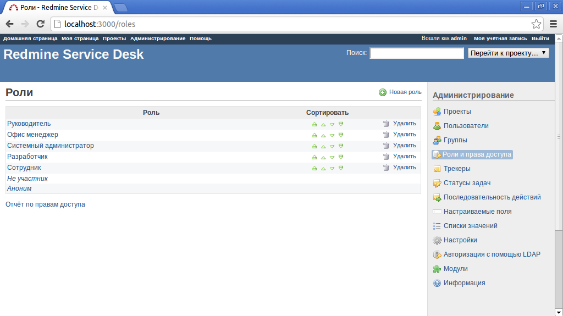The width and height of the screenshot is (563, 316).
Task: Reload the page
Action: [41, 24]
